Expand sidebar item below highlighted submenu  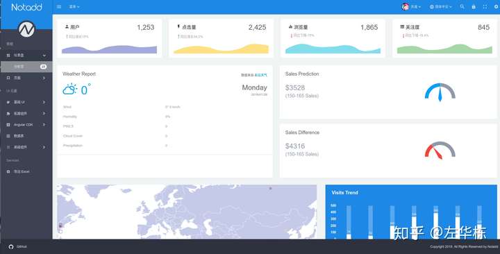tap(26, 78)
